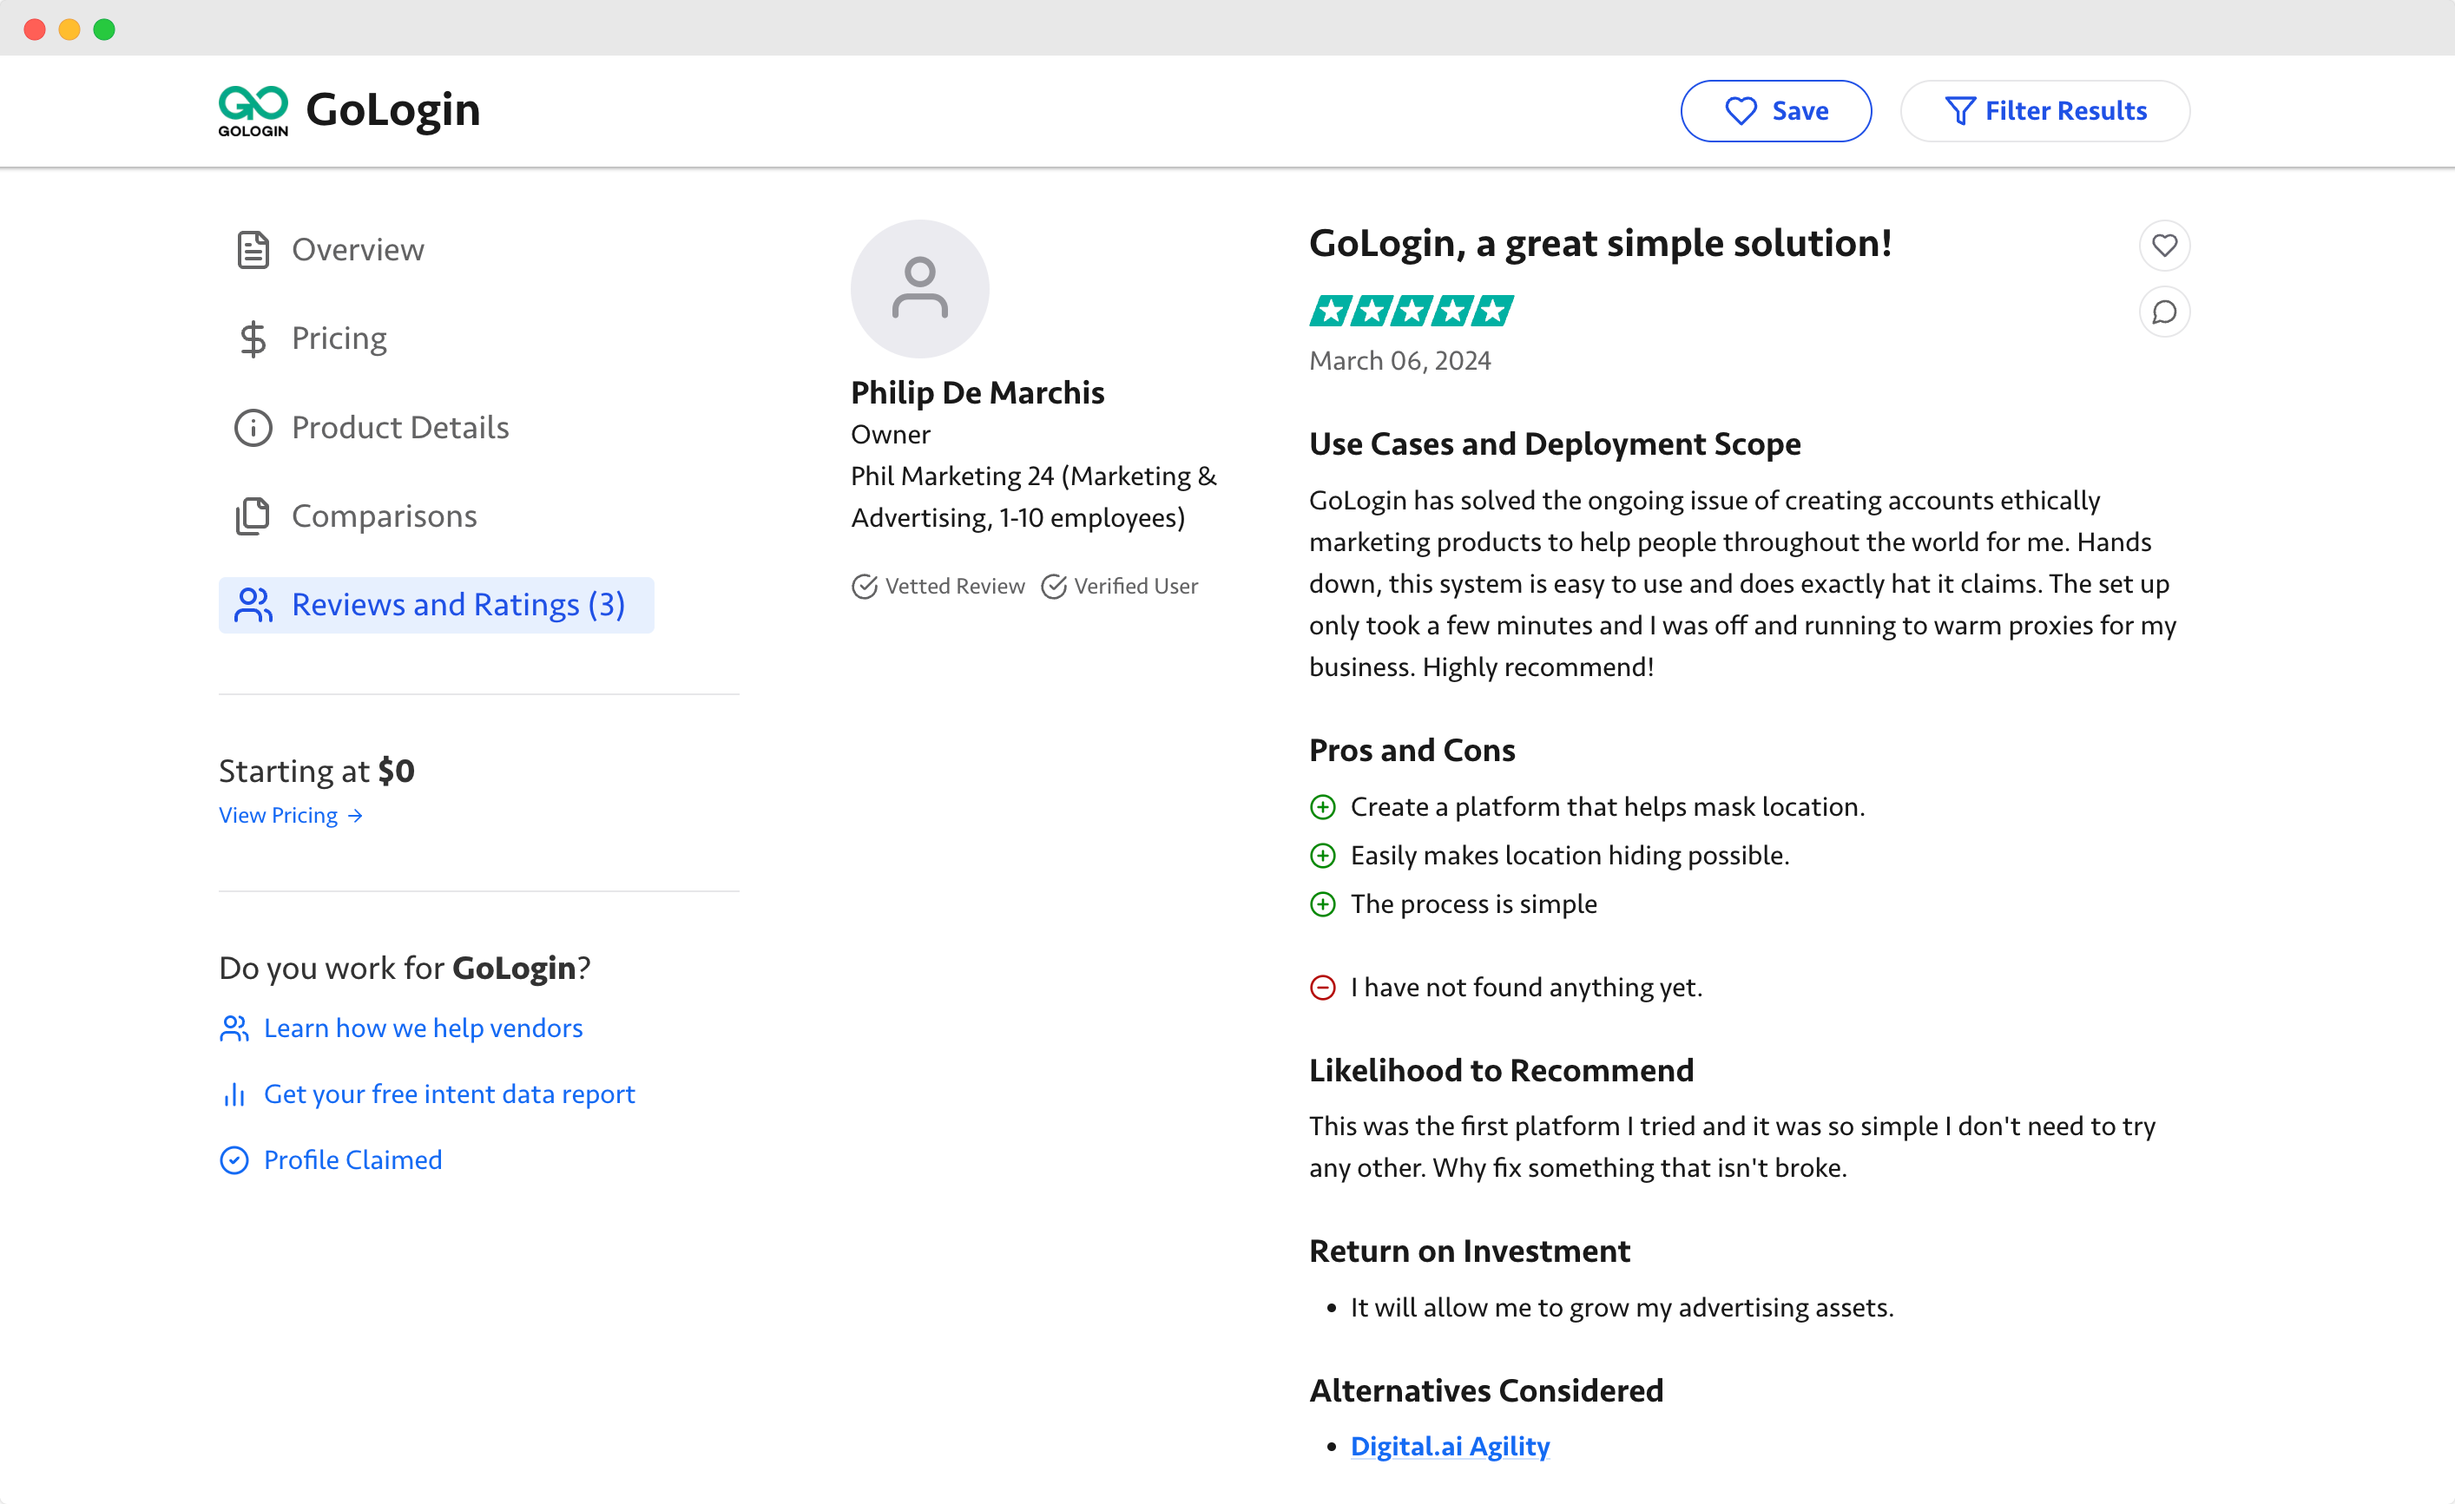Click the 'Starting at $0' price text
This screenshot has width=2455, height=1504.
click(317, 771)
